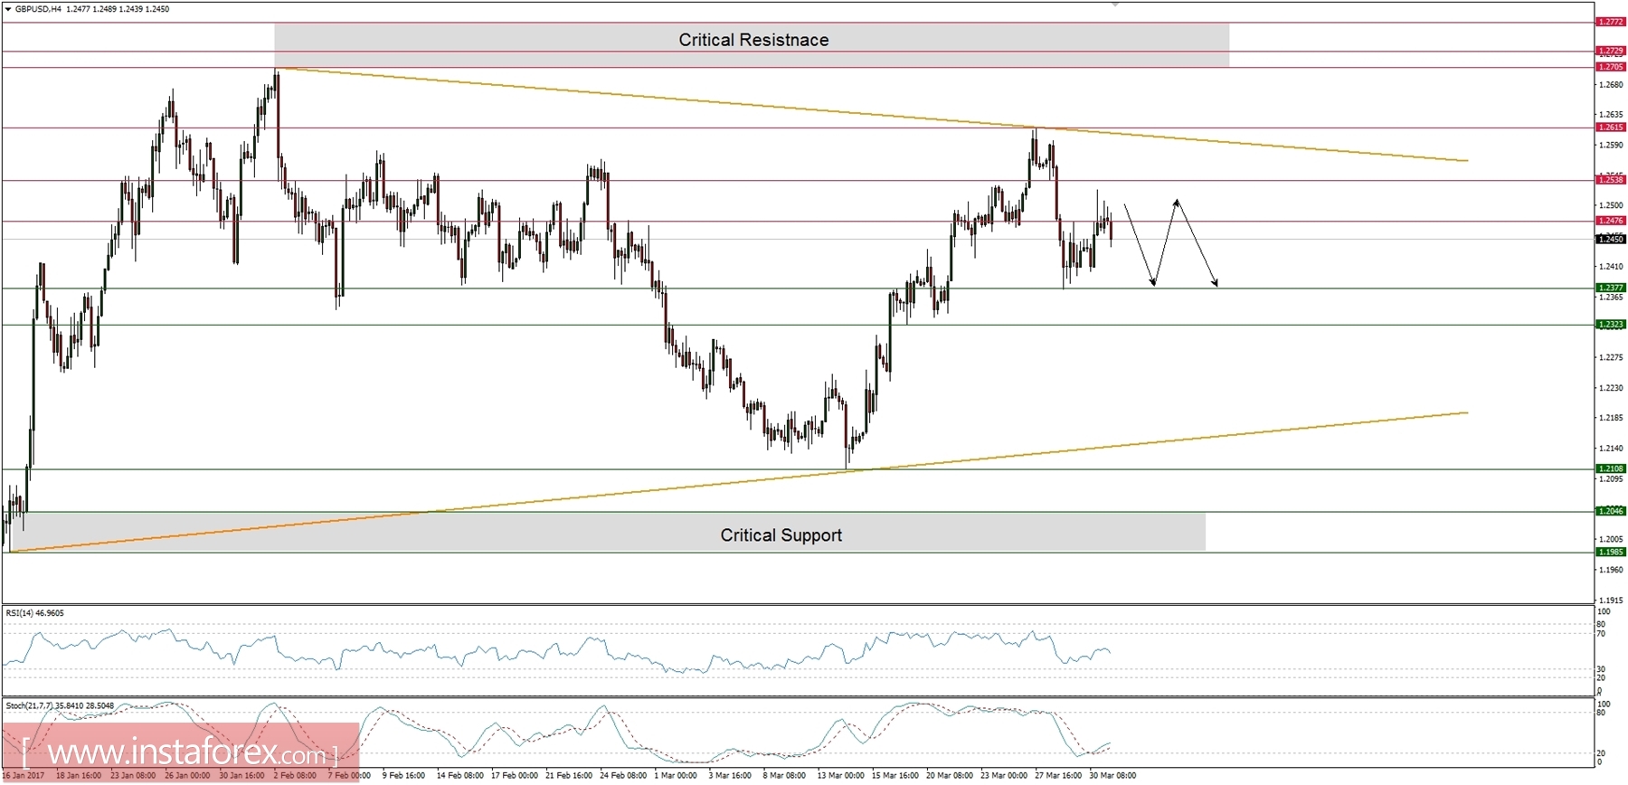The image size is (1628, 785).
Task: Click the 1.2230 value on price scale
Action: pos(1611,388)
